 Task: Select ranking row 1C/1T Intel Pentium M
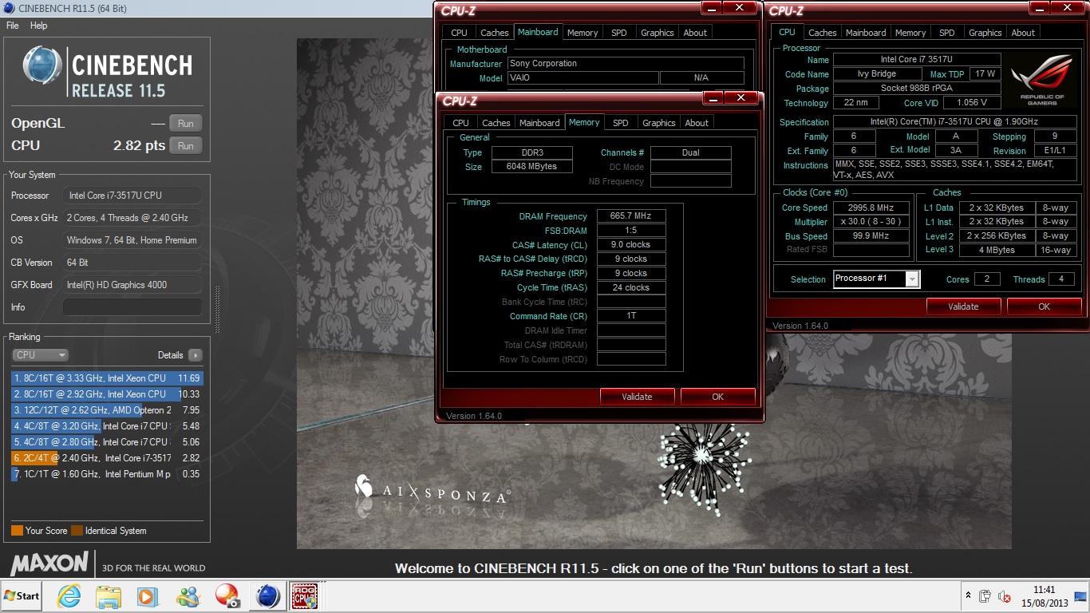[x=107, y=474]
